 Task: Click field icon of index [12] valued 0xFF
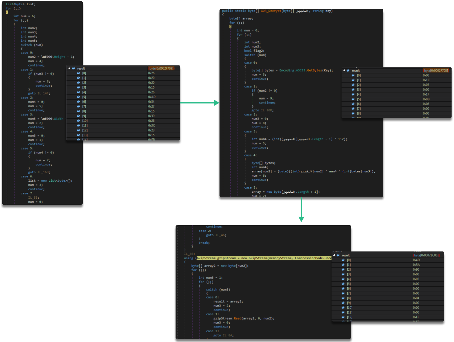click(343, 317)
